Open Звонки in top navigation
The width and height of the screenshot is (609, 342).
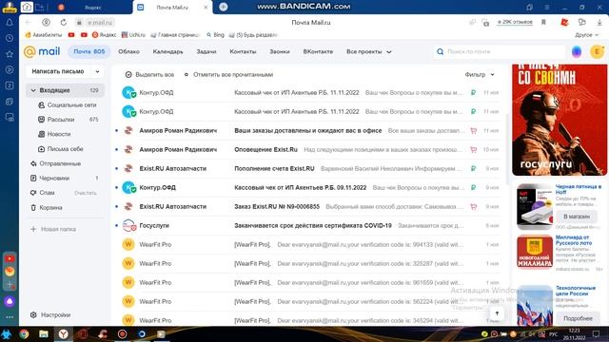pos(280,51)
